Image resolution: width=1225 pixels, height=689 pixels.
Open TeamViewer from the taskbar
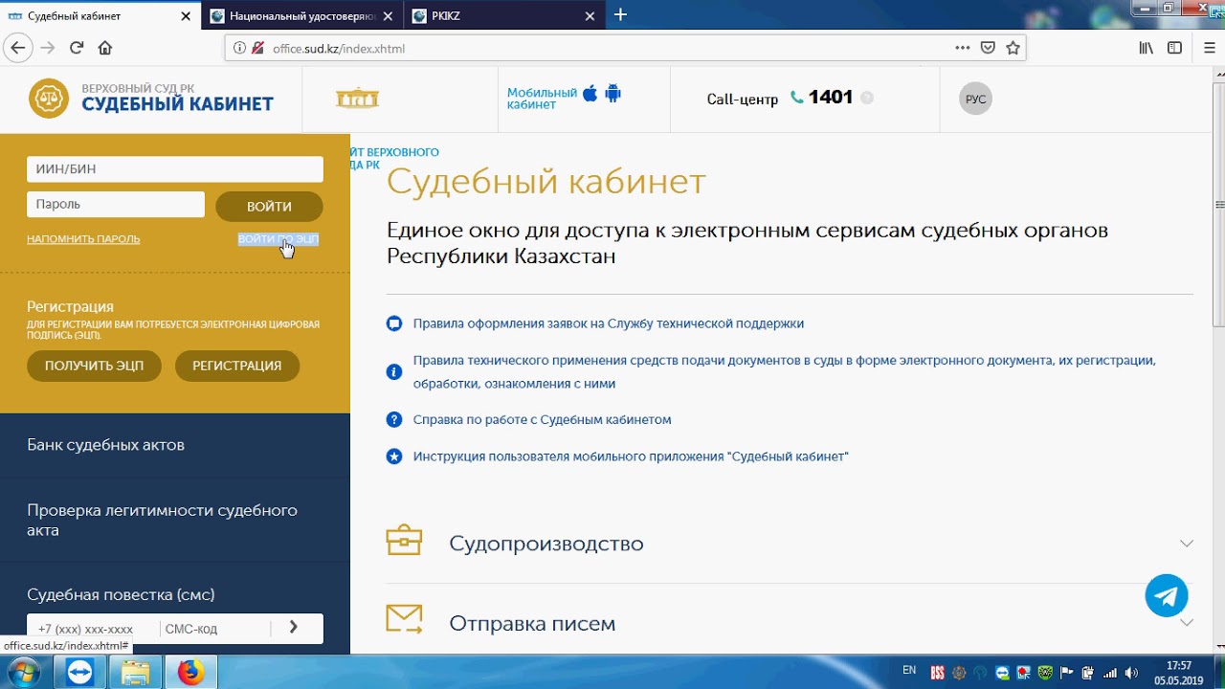80,673
